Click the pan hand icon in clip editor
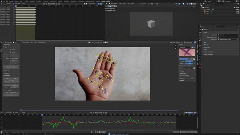This screenshot has height=135, width=240. pos(175,48)
